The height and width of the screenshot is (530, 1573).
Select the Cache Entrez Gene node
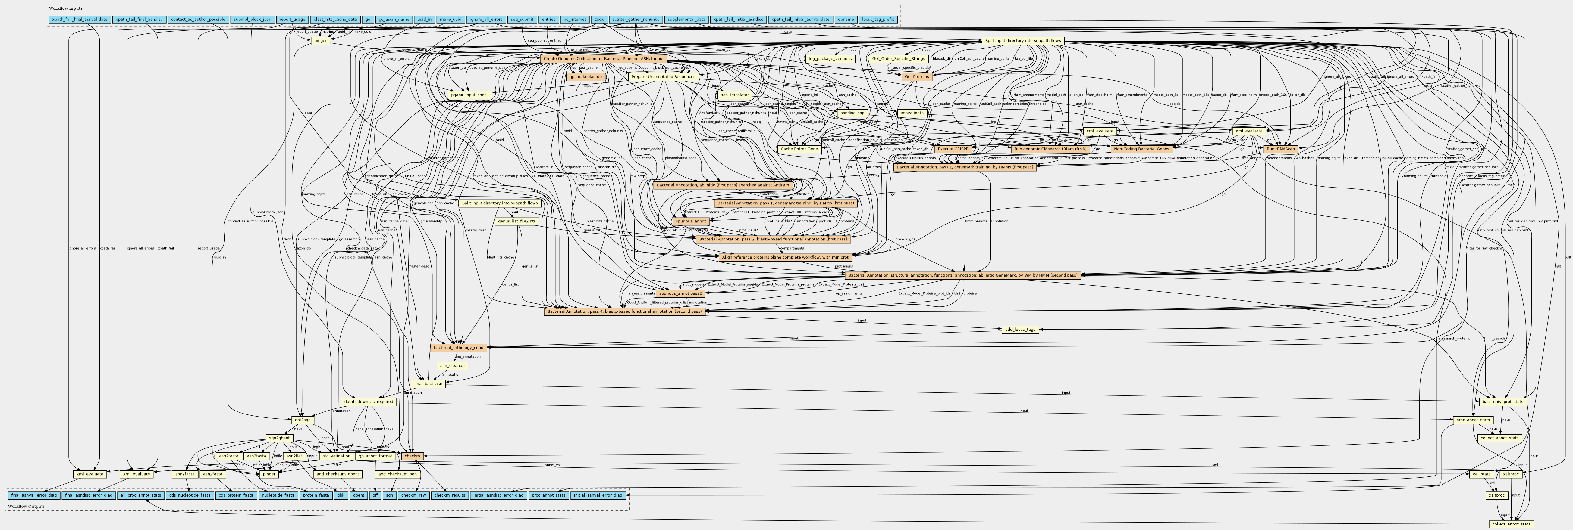tap(799, 149)
